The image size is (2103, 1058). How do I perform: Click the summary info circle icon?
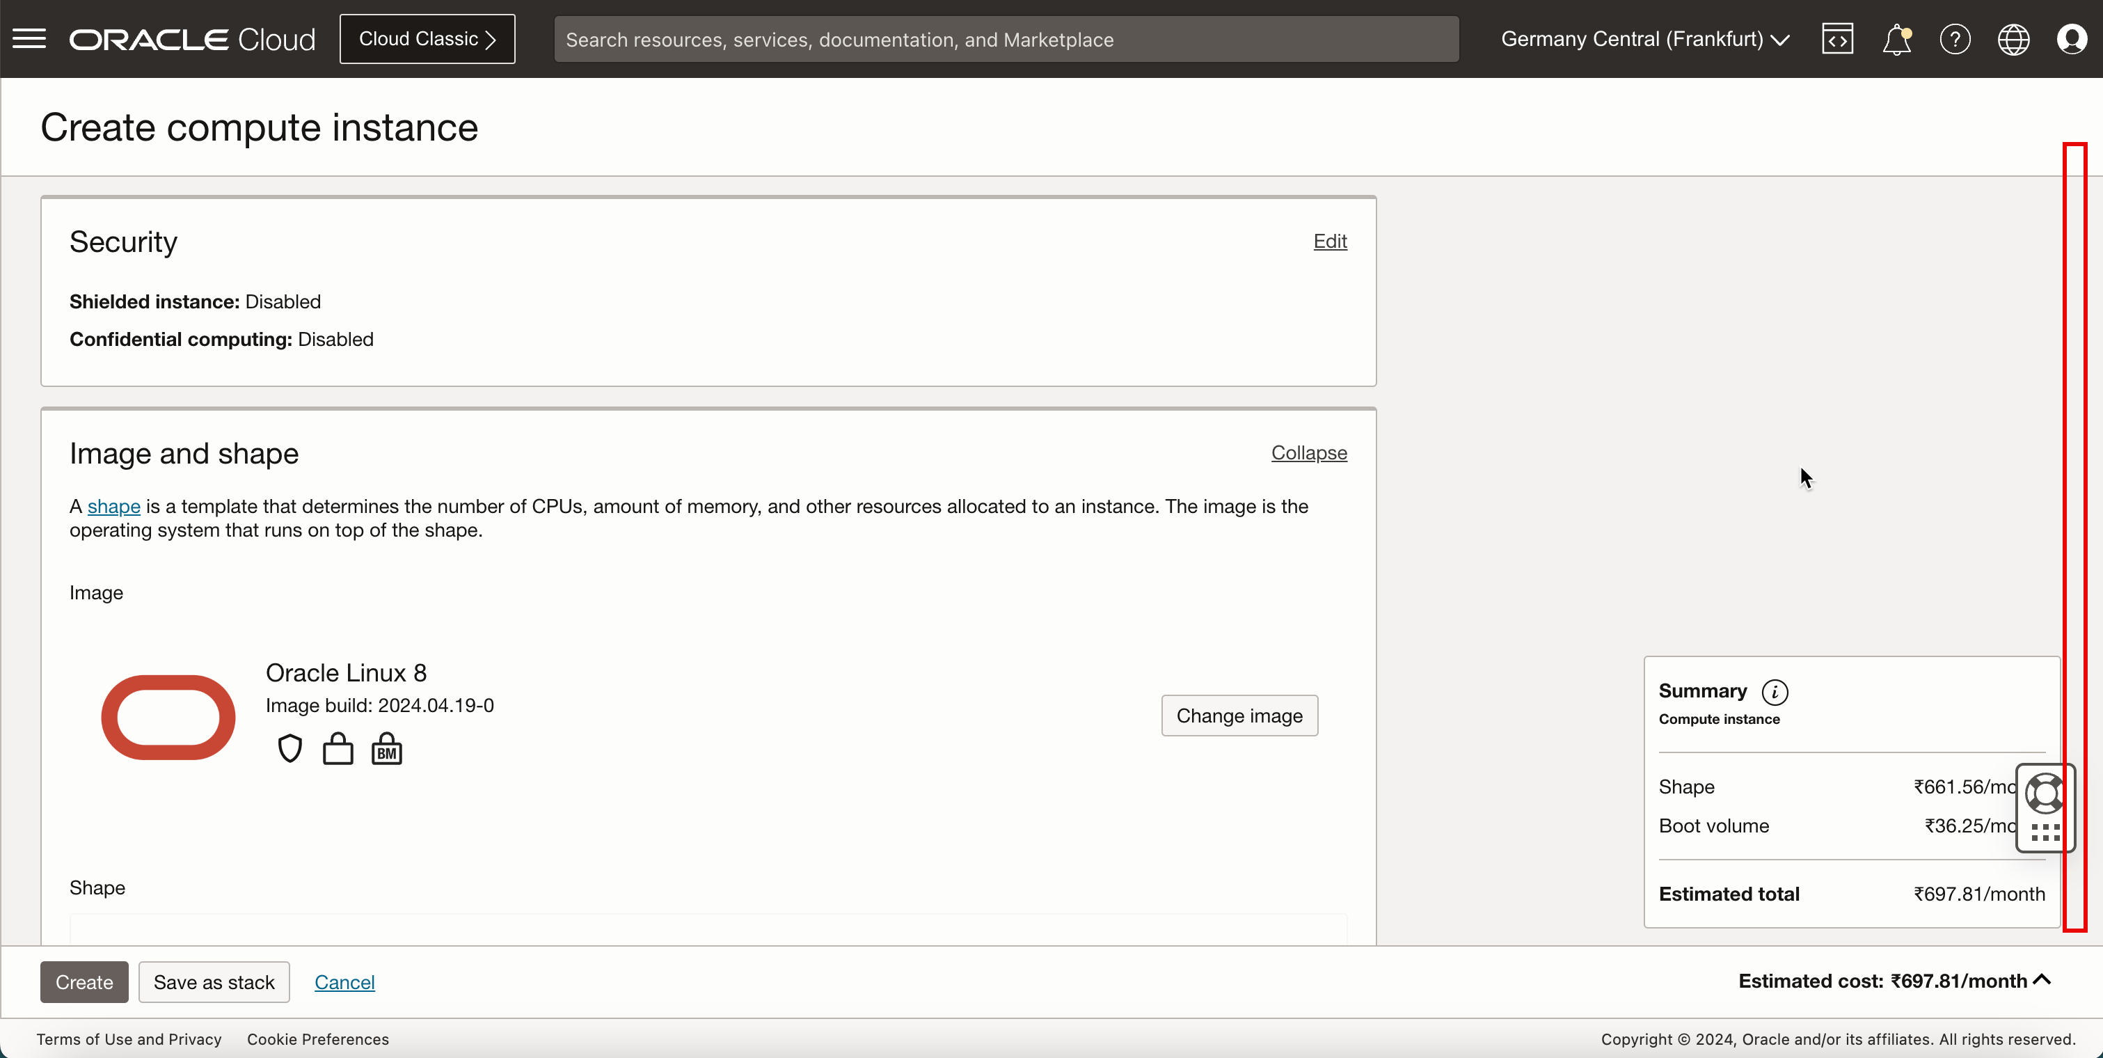pos(1777,691)
